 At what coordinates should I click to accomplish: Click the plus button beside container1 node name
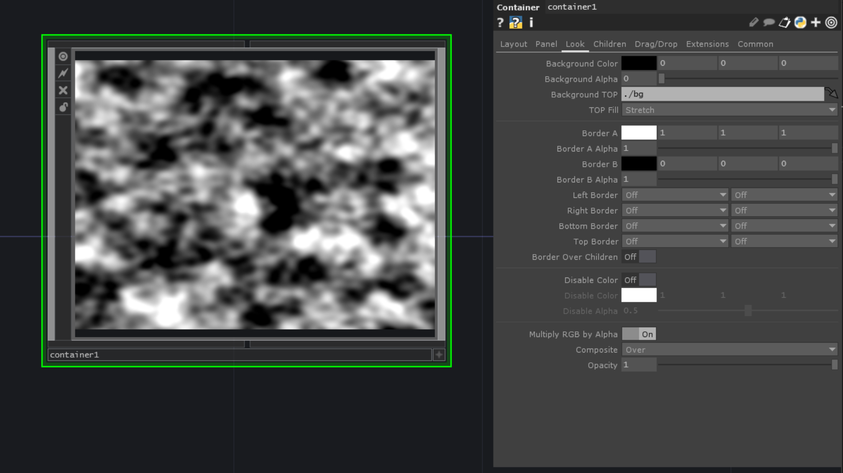[439, 355]
